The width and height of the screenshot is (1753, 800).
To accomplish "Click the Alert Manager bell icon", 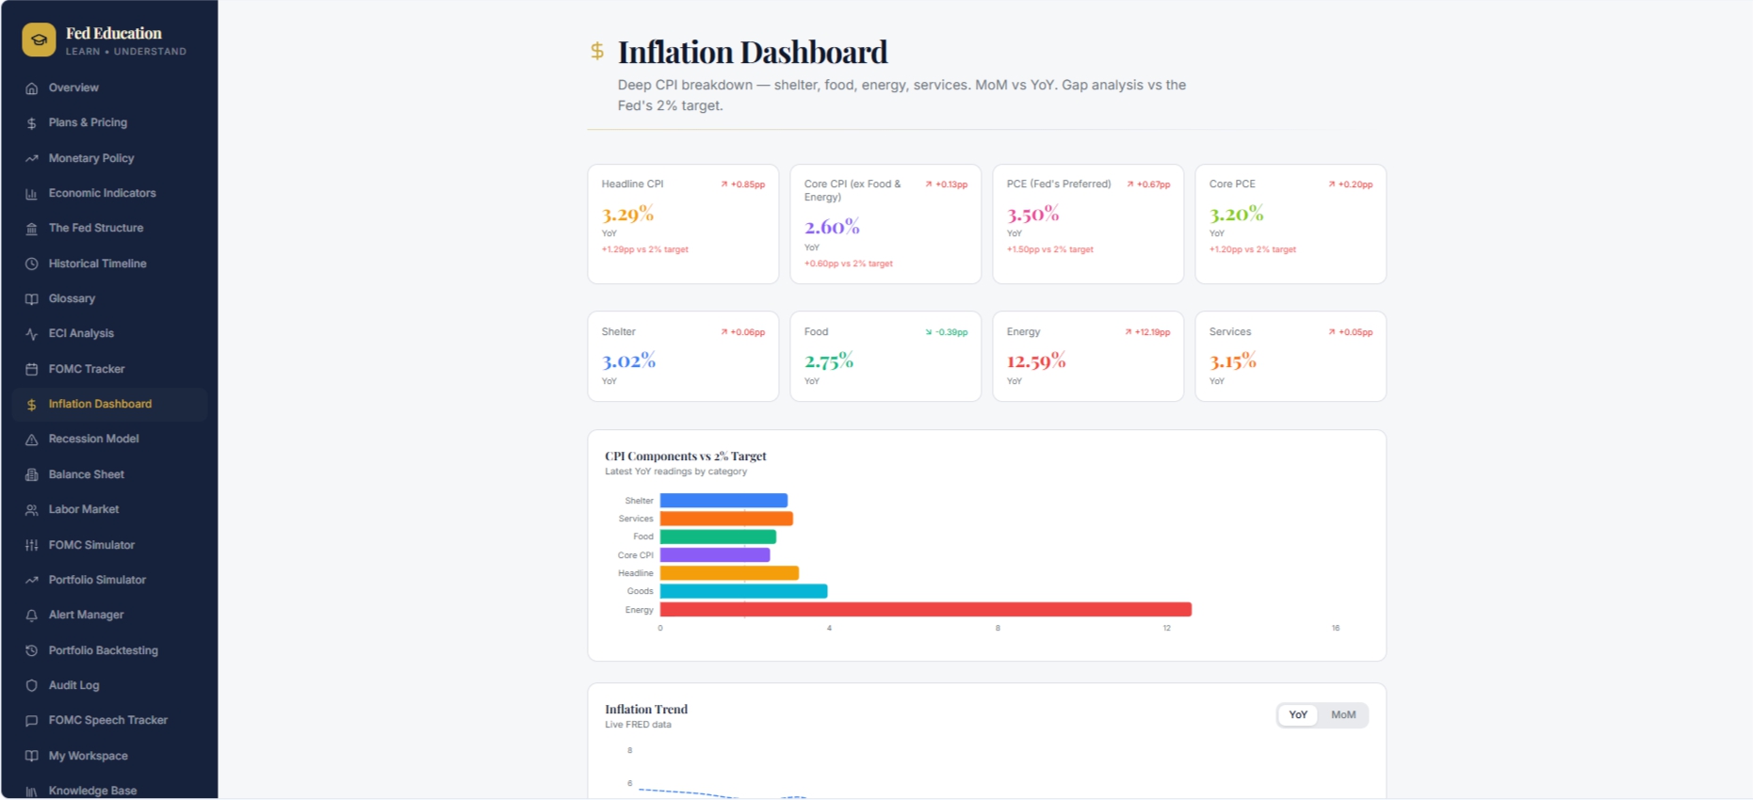I will (x=31, y=616).
